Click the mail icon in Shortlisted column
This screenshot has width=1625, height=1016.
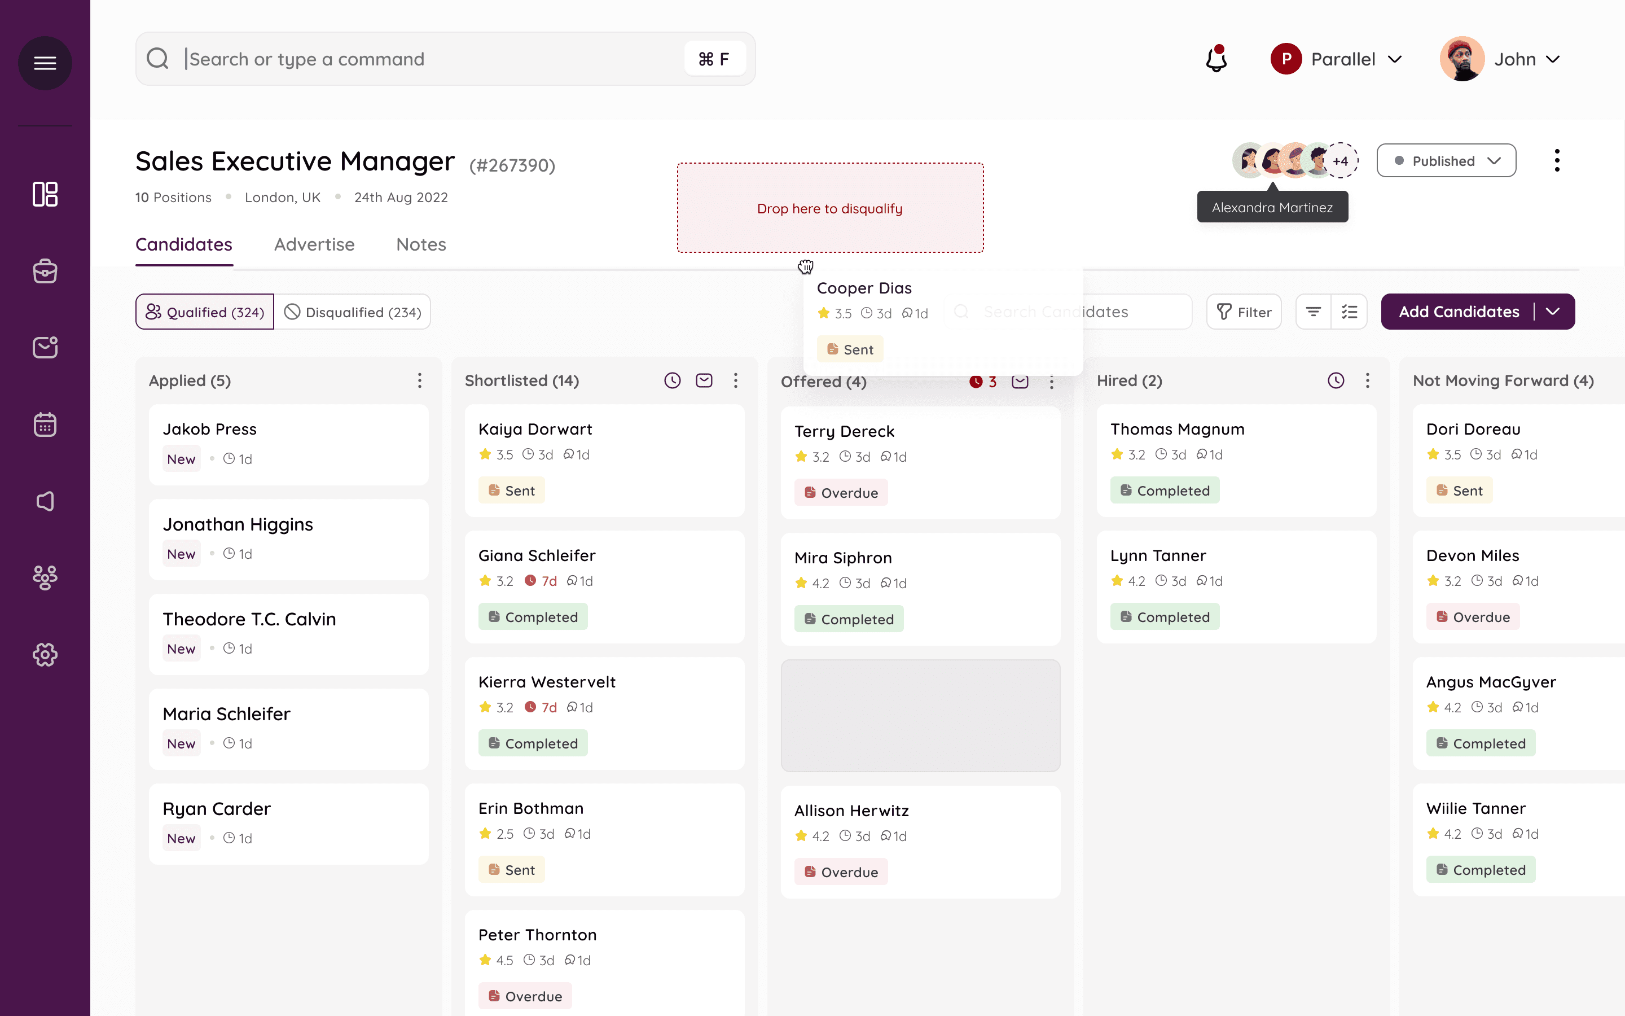point(704,381)
